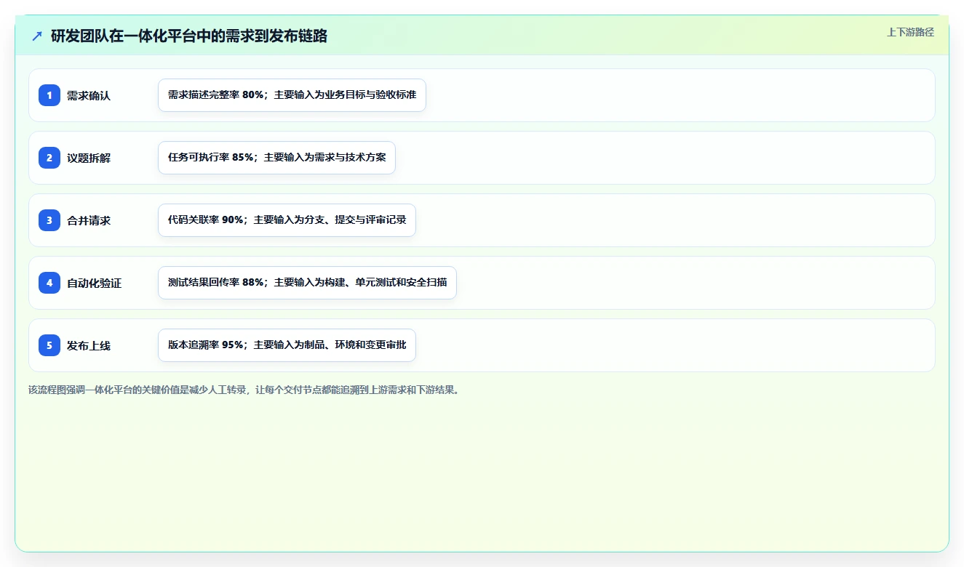This screenshot has height=567, width=964.
Task: Click the 上下游路径 label in header
Action: tap(910, 32)
